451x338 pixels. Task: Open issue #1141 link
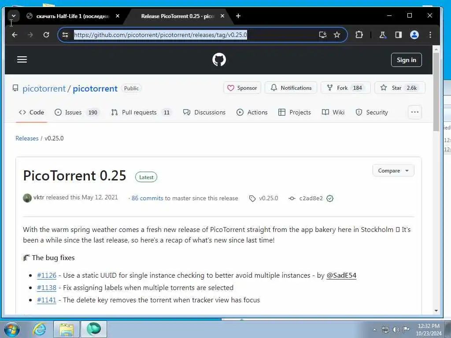click(47, 300)
